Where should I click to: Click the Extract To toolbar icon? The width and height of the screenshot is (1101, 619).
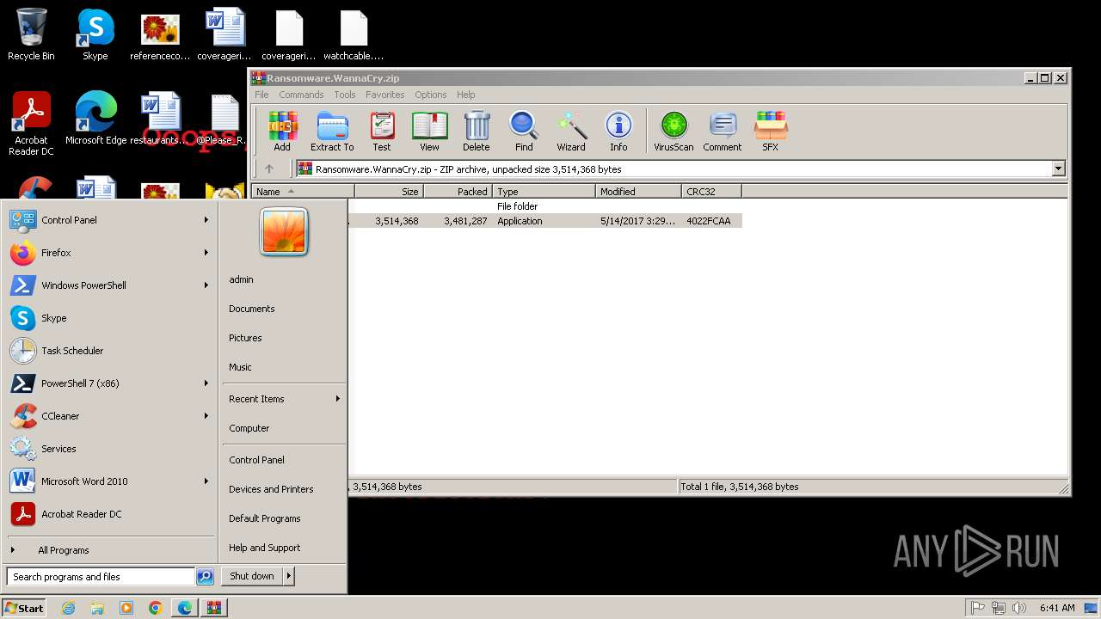332,132
